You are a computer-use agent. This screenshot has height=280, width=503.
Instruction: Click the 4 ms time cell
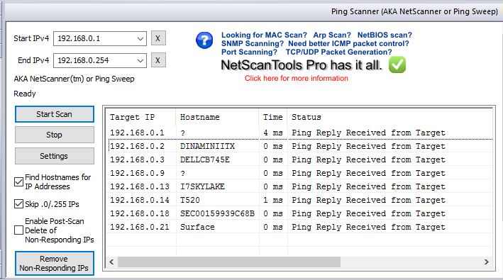coord(273,133)
